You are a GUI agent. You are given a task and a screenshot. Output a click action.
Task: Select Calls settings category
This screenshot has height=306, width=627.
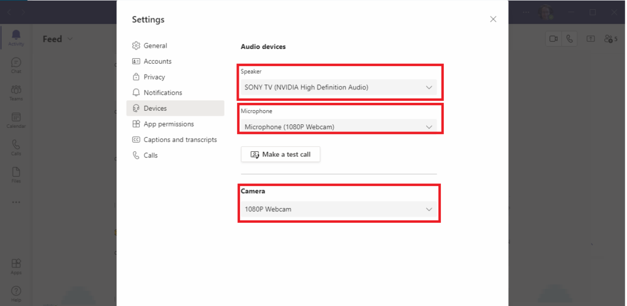175,155
